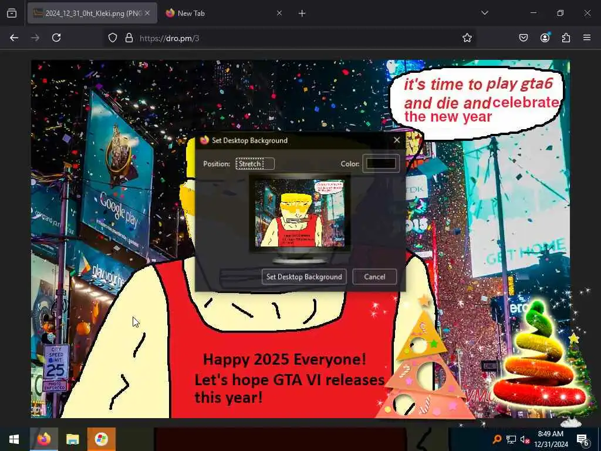The height and width of the screenshot is (451, 601).
Task: Open File Explorer from taskbar
Action: tap(72, 439)
